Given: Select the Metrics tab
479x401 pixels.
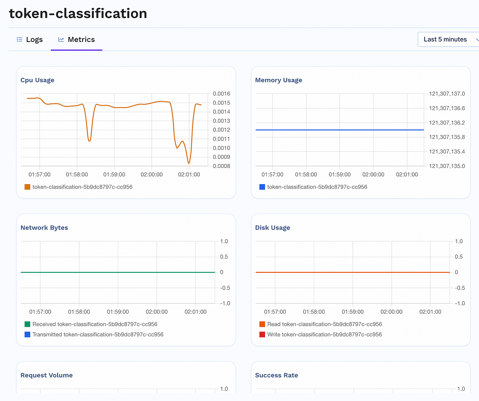Looking at the screenshot, I should click(x=77, y=40).
